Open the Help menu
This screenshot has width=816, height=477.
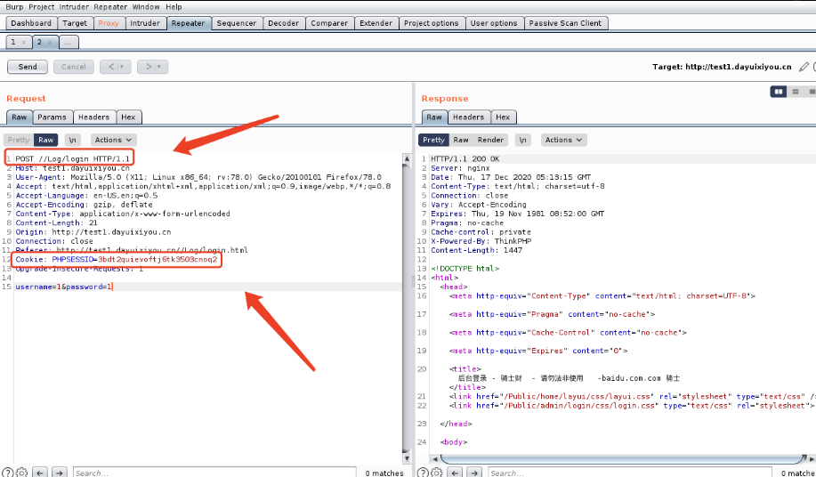[174, 7]
